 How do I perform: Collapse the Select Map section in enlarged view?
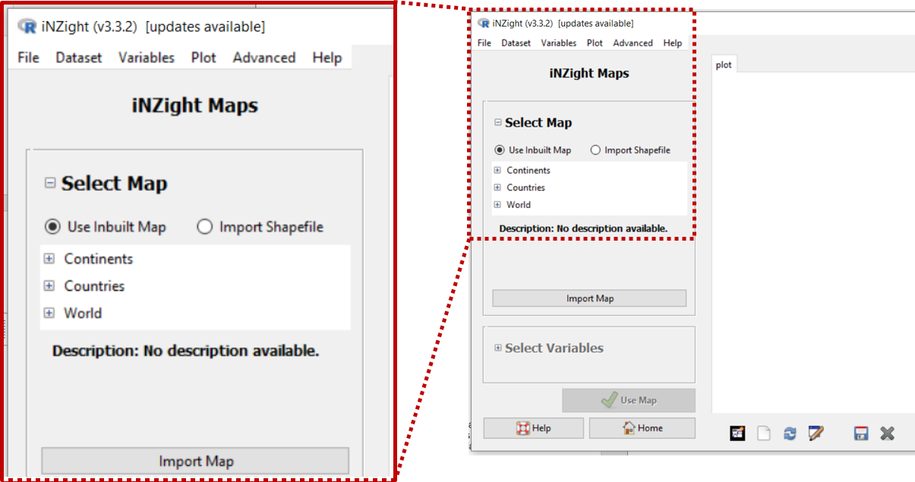point(50,183)
